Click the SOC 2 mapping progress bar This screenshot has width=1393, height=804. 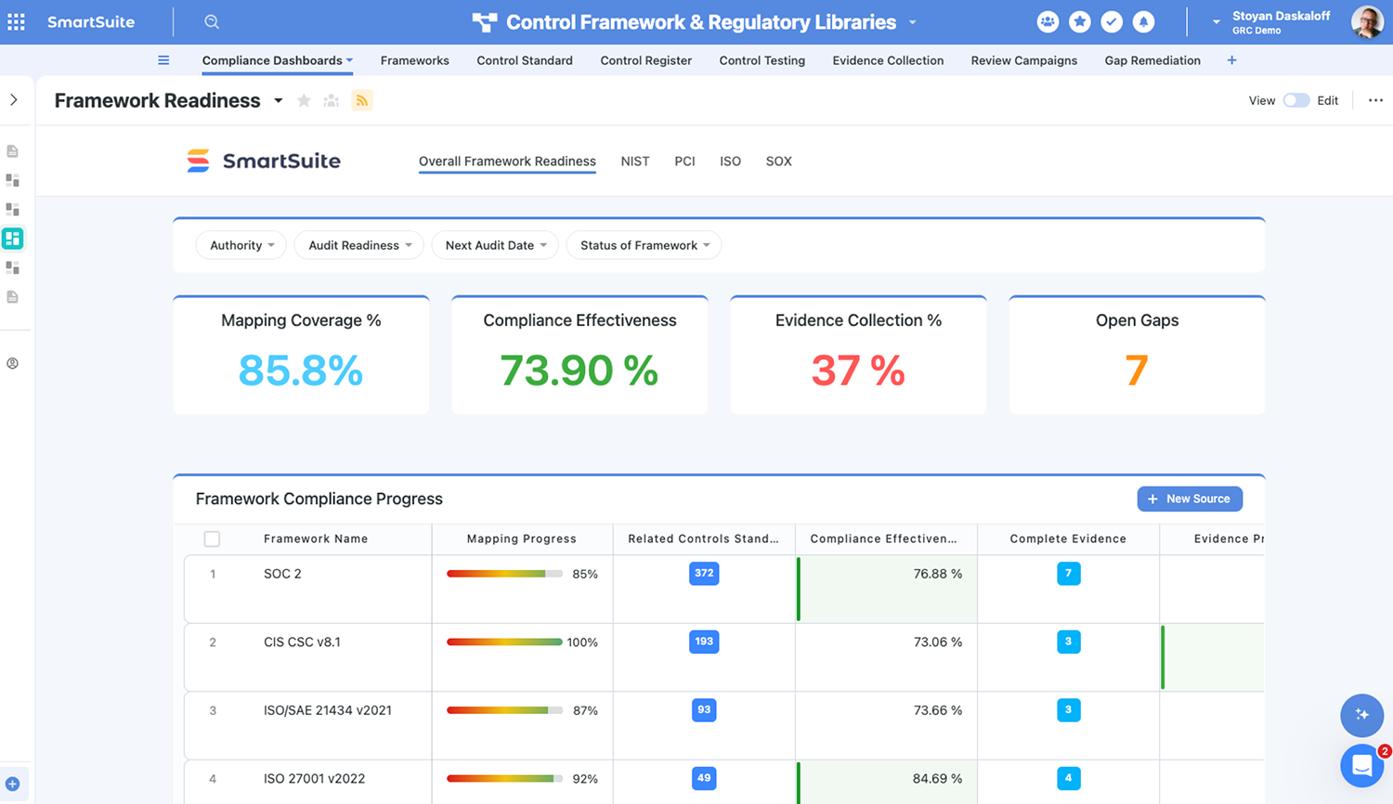504,574
